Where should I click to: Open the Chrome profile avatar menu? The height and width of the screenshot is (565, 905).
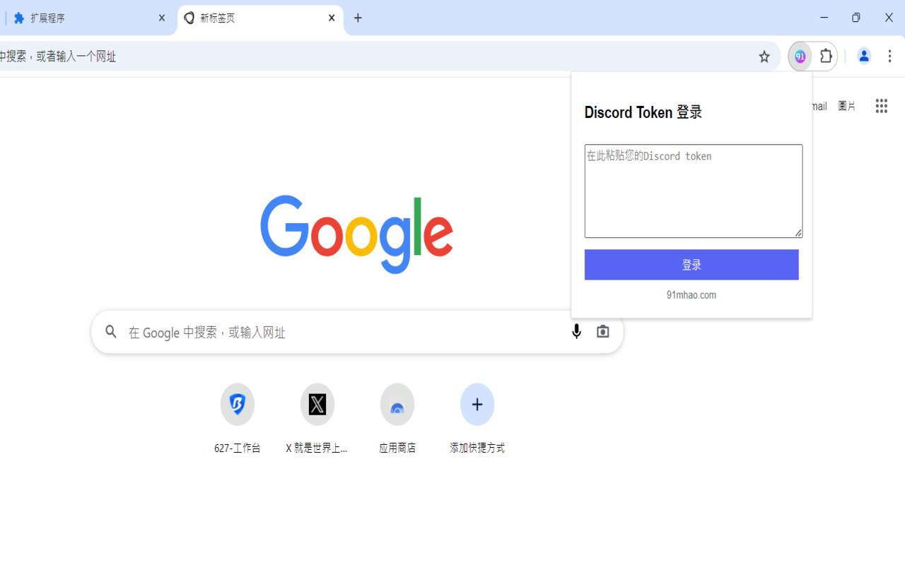864,56
